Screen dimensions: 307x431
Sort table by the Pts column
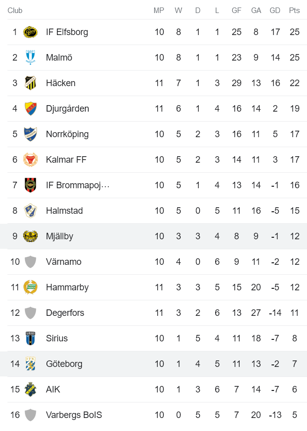pos(293,10)
